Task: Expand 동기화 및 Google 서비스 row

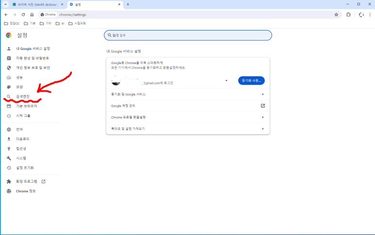Action: (x=188, y=94)
